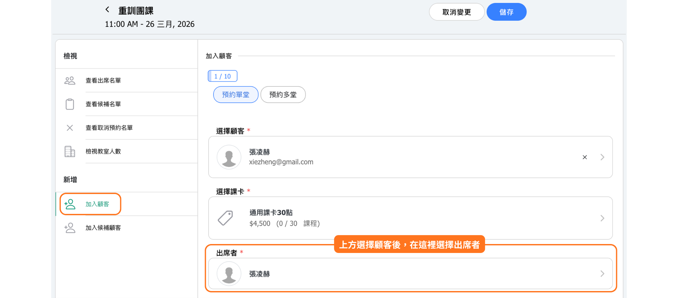Viewport: 678px width, 298px height.
Task: Click the 取消變更 button
Action: (457, 12)
